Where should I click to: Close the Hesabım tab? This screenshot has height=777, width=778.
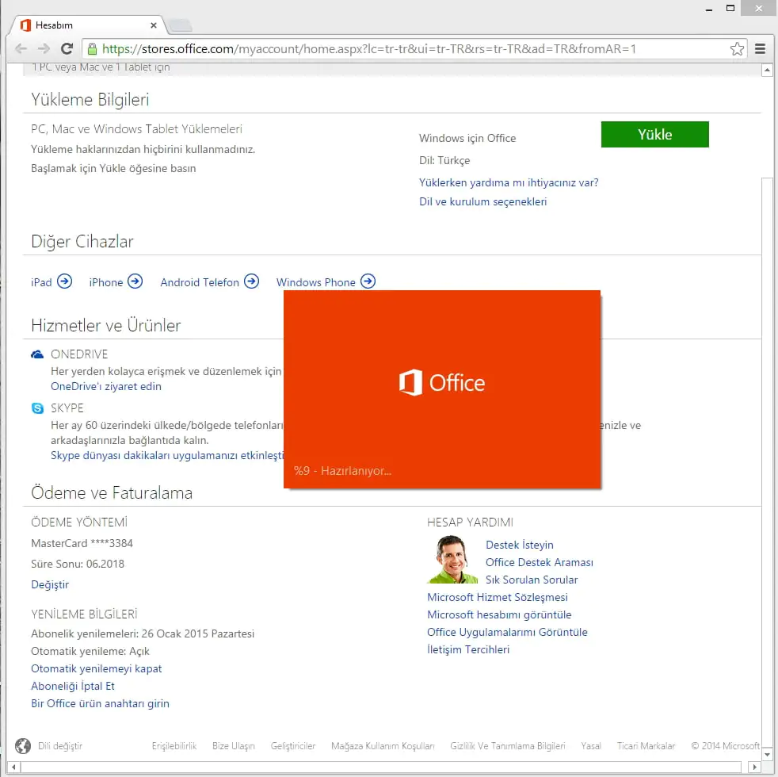154,25
